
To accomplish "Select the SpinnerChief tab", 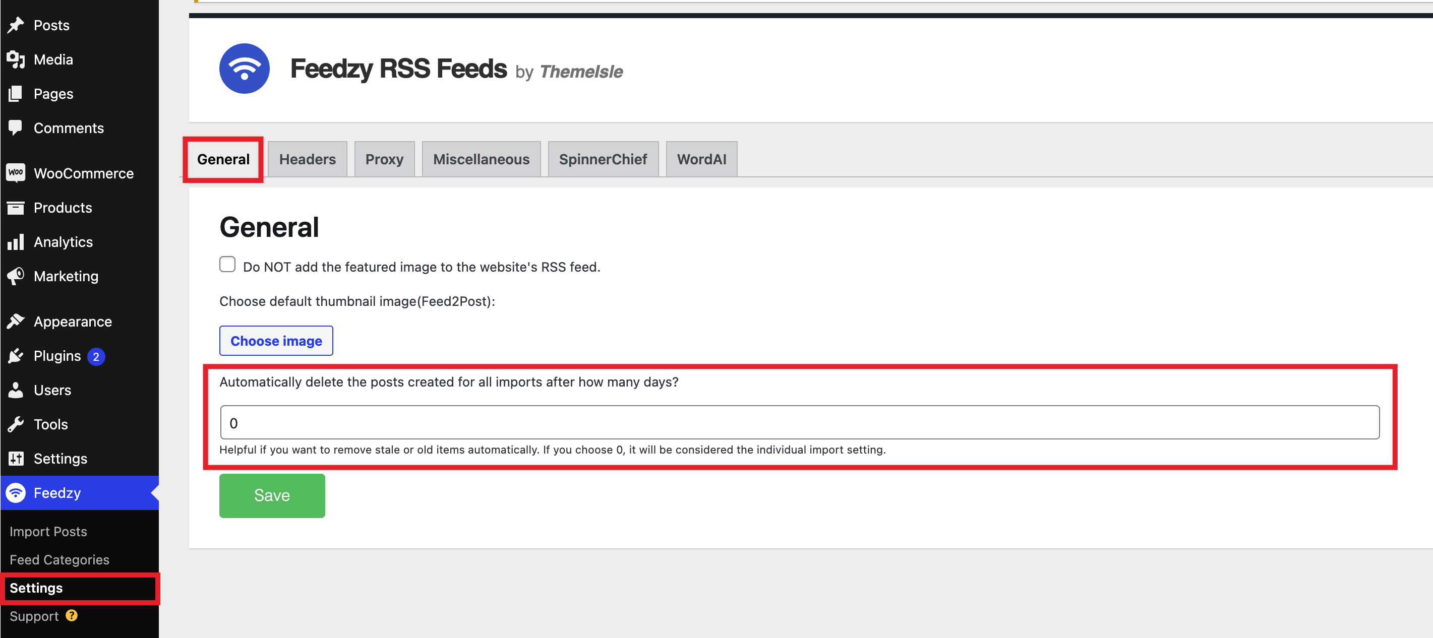I will click(603, 159).
